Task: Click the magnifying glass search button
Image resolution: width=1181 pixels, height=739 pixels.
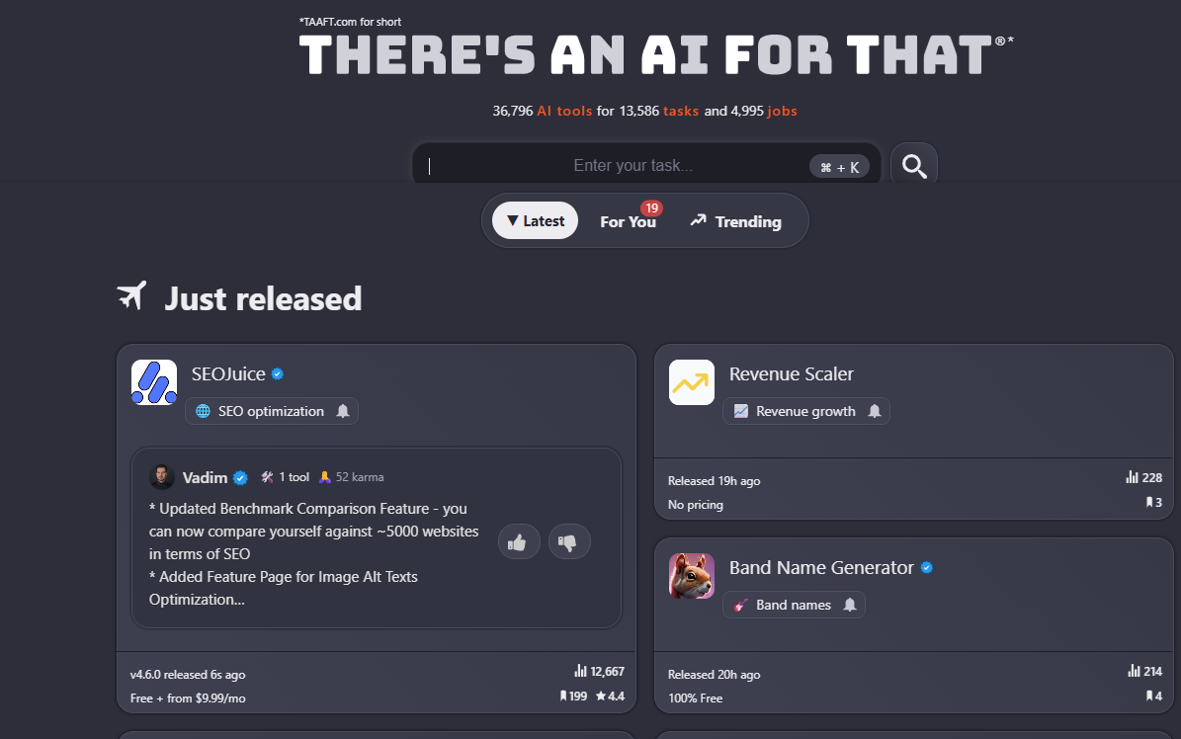Action: [913, 165]
